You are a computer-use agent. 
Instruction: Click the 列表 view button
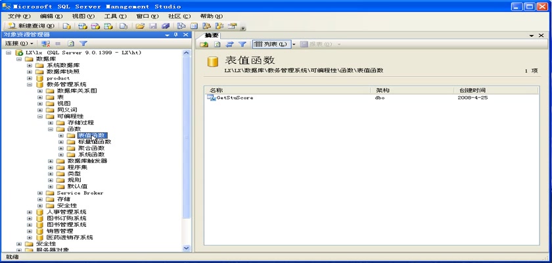coord(271,44)
